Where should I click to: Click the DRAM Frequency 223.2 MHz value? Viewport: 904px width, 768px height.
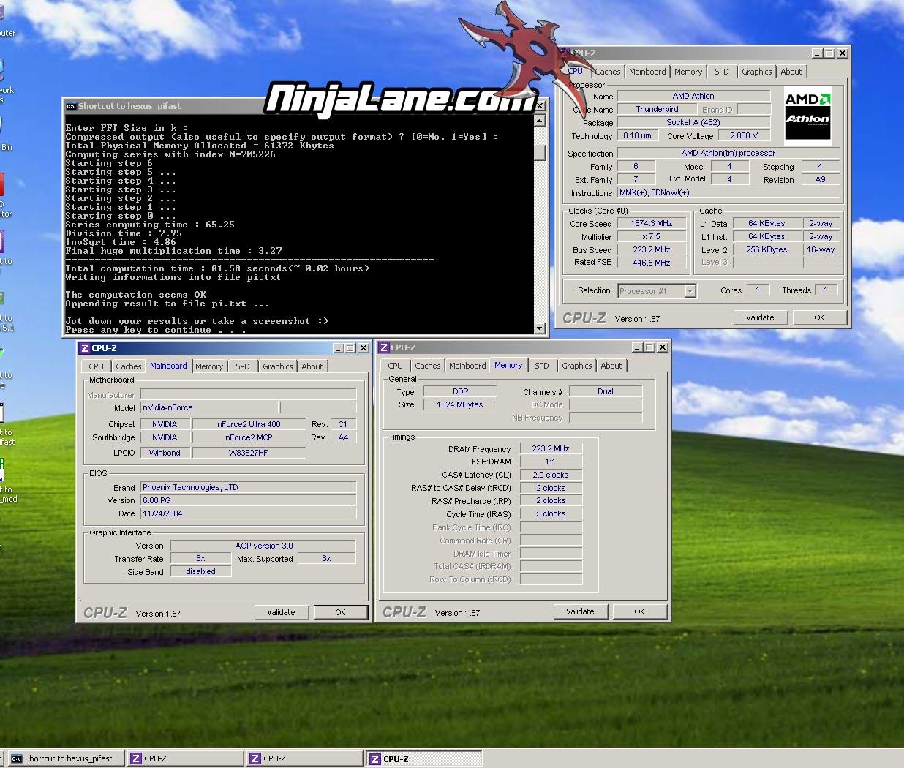coord(551,448)
